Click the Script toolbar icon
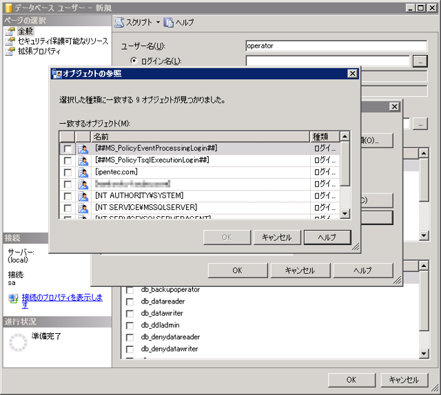Image resolution: width=441 pixels, height=395 pixels. click(x=119, y=23)
